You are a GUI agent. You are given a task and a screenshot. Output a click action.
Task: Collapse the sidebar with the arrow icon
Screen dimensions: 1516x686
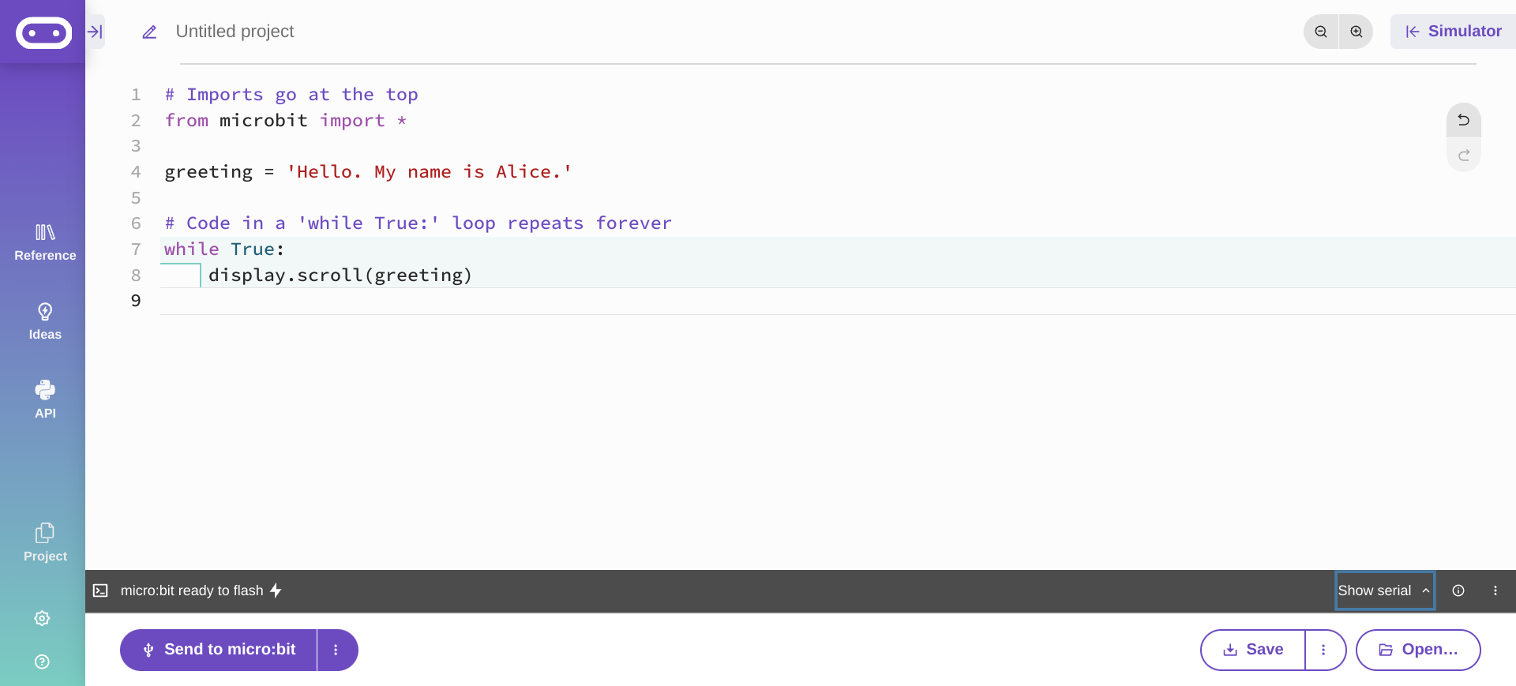(x=95, y=32)
